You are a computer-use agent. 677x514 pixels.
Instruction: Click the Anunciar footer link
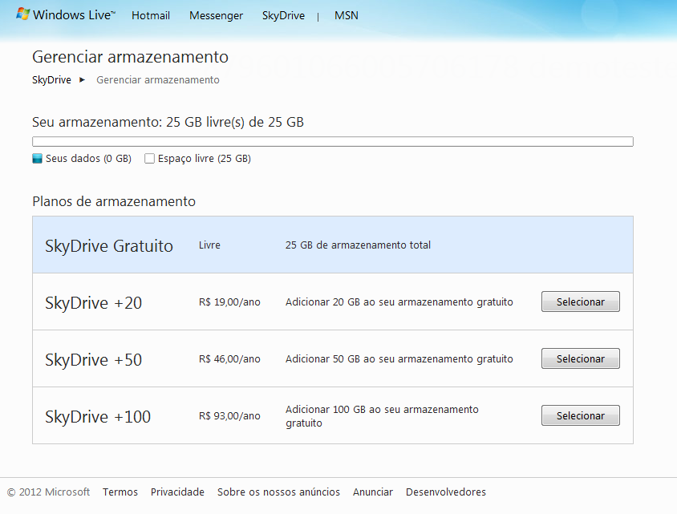(x=373, y=492)
